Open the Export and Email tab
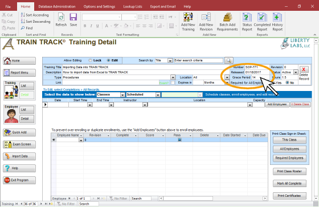The height and width of the screenshot is (207, 319). [x=163, y=6]
